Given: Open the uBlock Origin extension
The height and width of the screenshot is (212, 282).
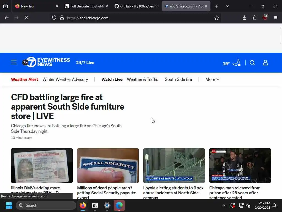Looking at the screenshot, I should 265,17.
